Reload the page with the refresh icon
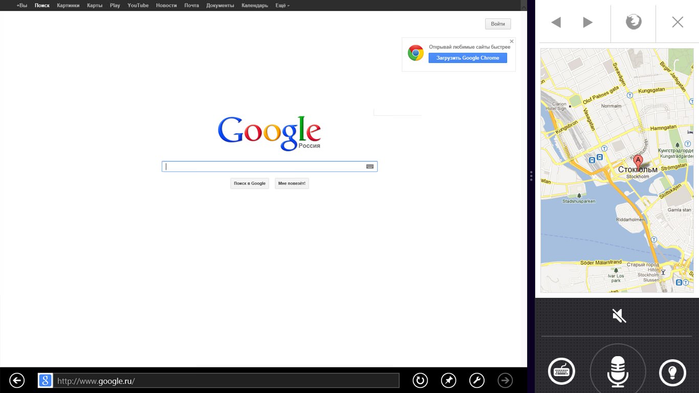The height and width of the screenshot is (393, 699). [420, 380]
